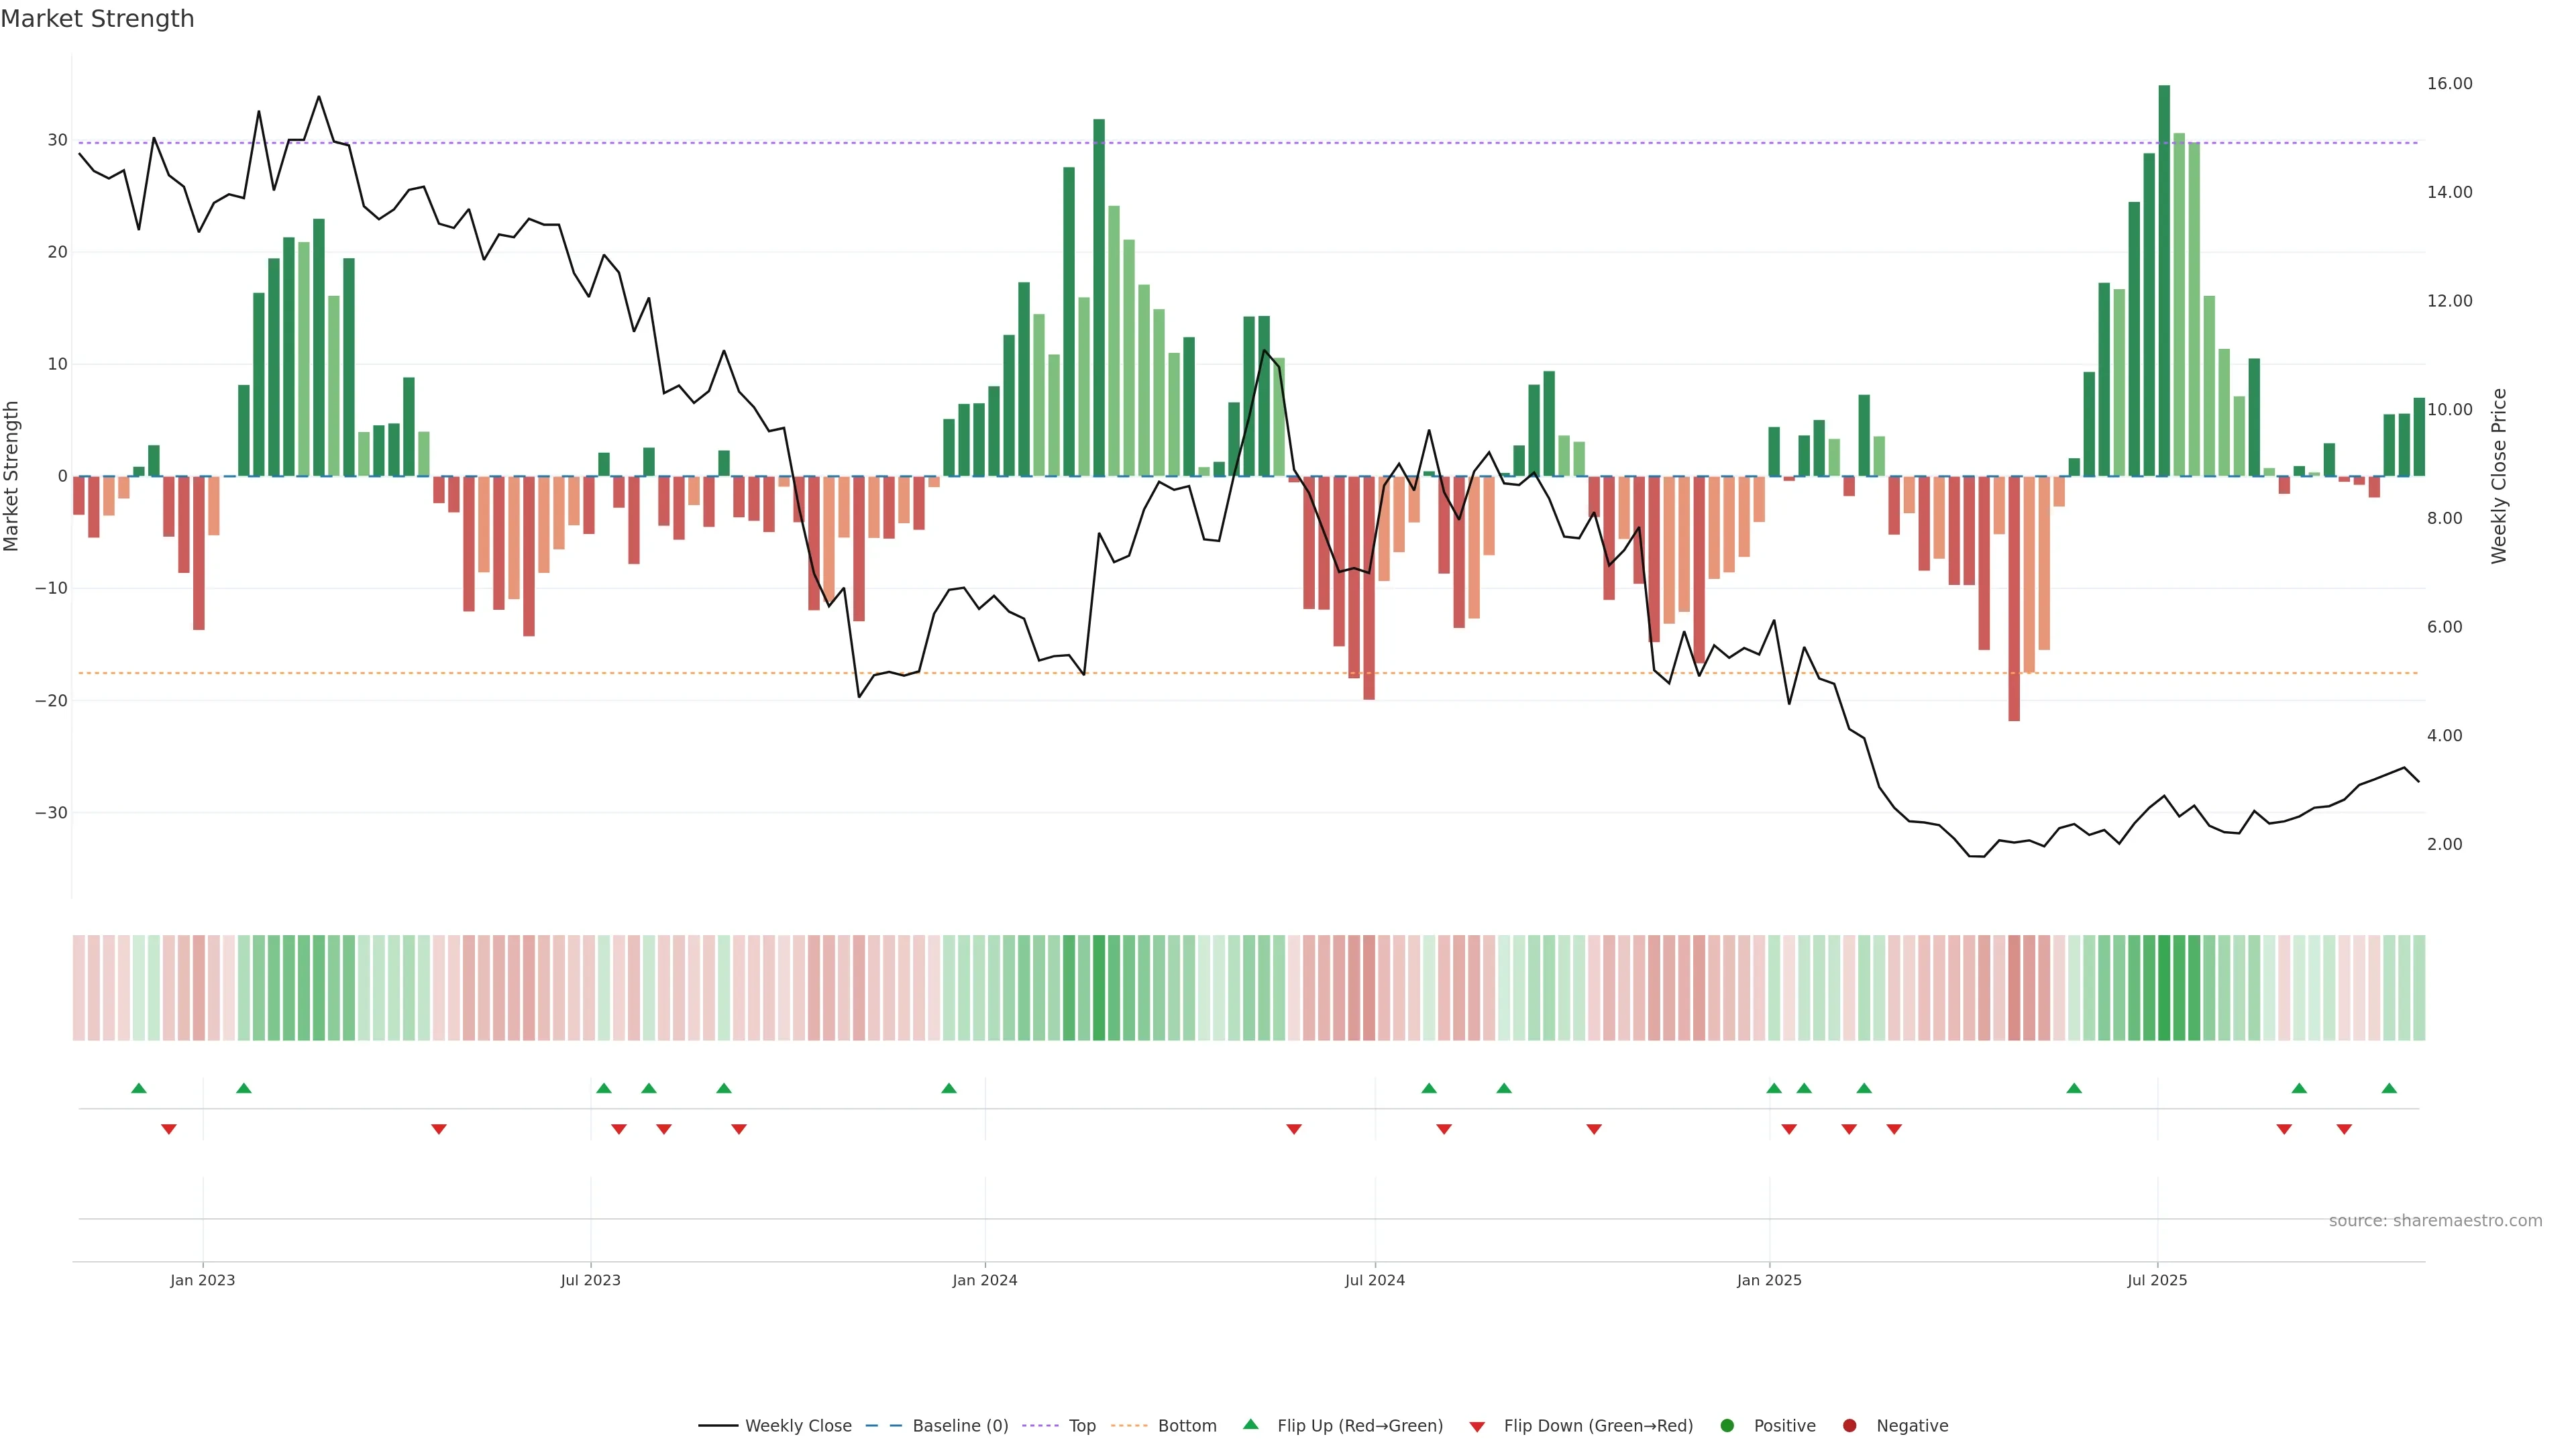Click the Jan 2024 x-axis label
Viewport: 2576px width, 1449px height.
(984, 1280)
